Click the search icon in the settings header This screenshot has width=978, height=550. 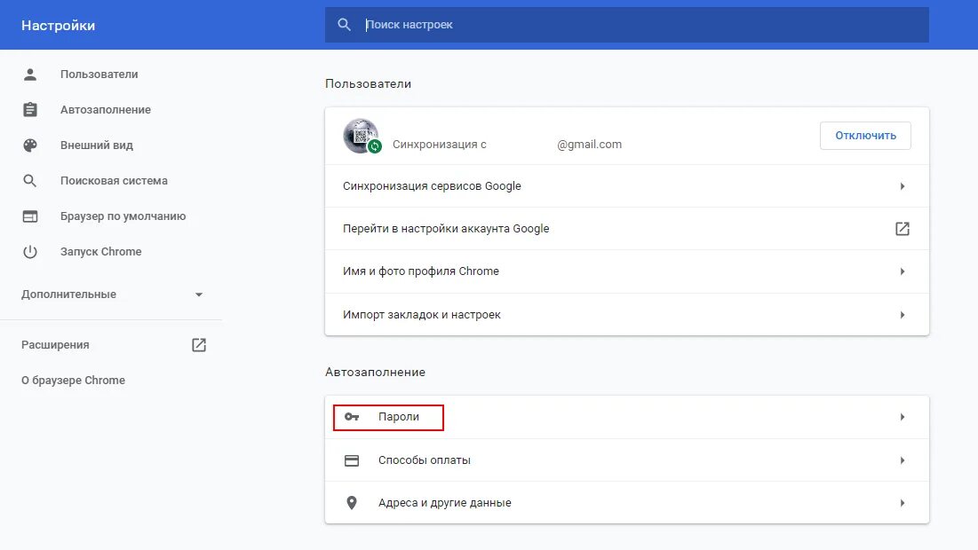(344, 24)
